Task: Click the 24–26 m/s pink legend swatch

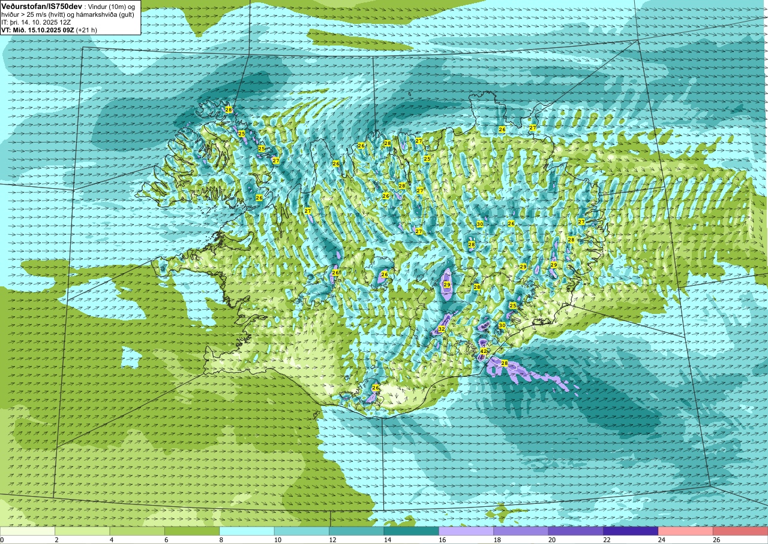Action: pos(686,531)
